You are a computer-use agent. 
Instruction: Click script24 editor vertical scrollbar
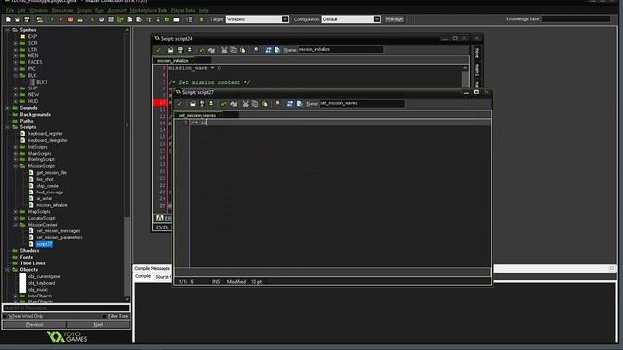465,76
